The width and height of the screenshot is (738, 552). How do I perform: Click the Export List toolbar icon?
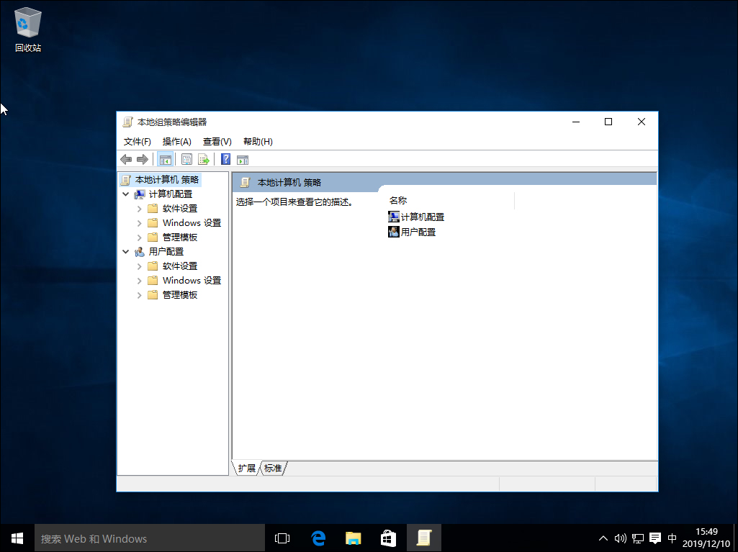204,159
